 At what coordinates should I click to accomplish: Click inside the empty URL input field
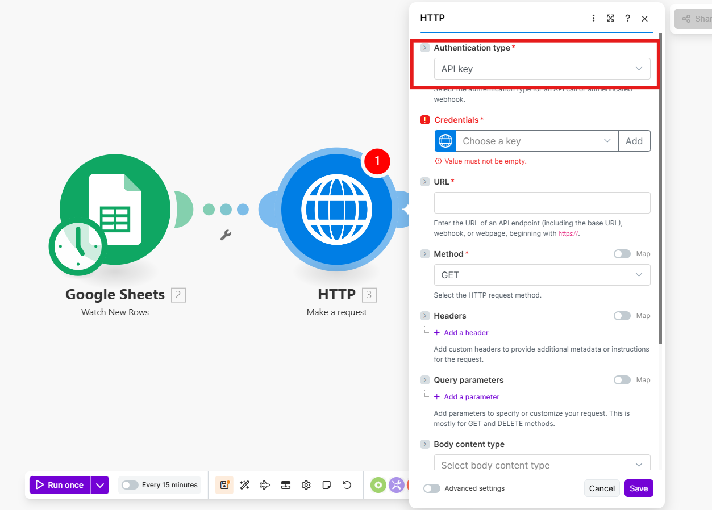click(x=542, y=203)
